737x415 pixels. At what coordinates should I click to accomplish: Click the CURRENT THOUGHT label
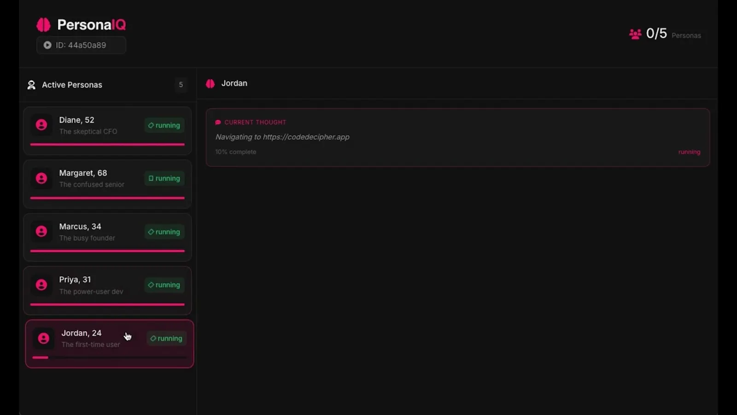pos(255,122)
